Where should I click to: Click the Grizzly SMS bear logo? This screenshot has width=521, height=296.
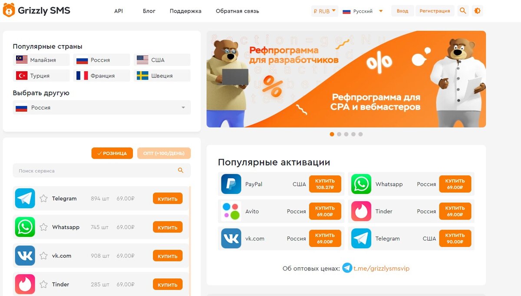tap(8, 10)
